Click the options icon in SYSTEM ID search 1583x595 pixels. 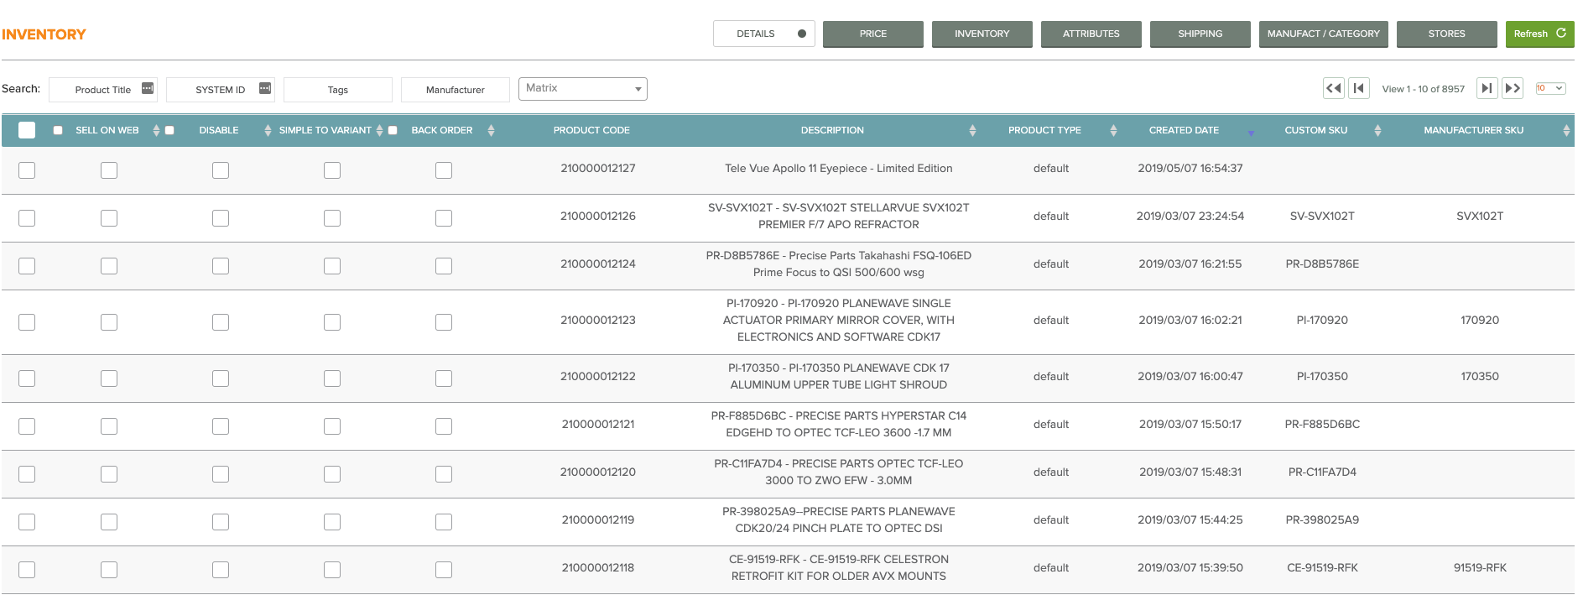(x=265, y=88)
